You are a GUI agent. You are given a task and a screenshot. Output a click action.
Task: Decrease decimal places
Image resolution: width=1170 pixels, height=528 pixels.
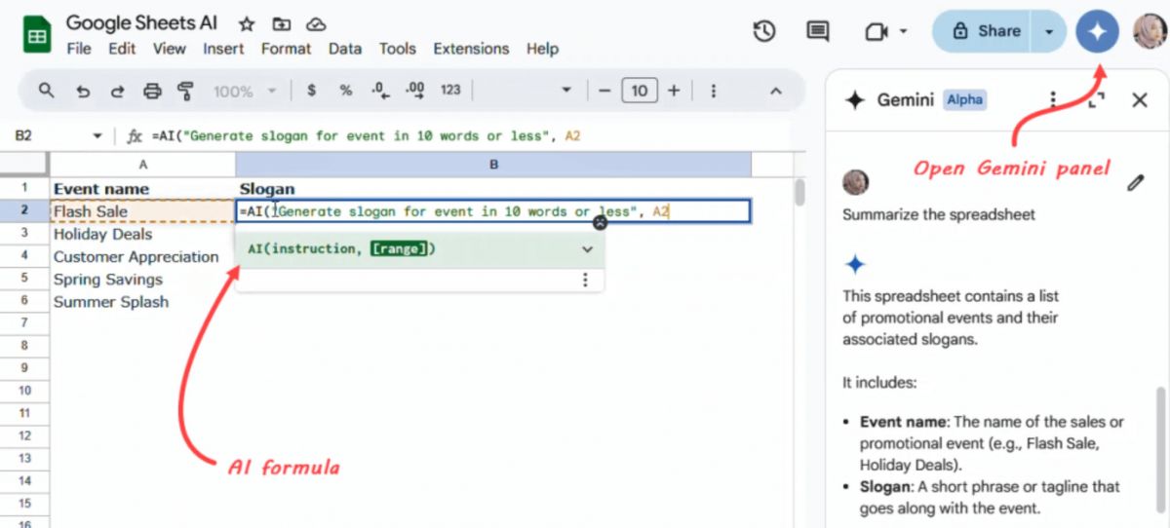(379, 91)
